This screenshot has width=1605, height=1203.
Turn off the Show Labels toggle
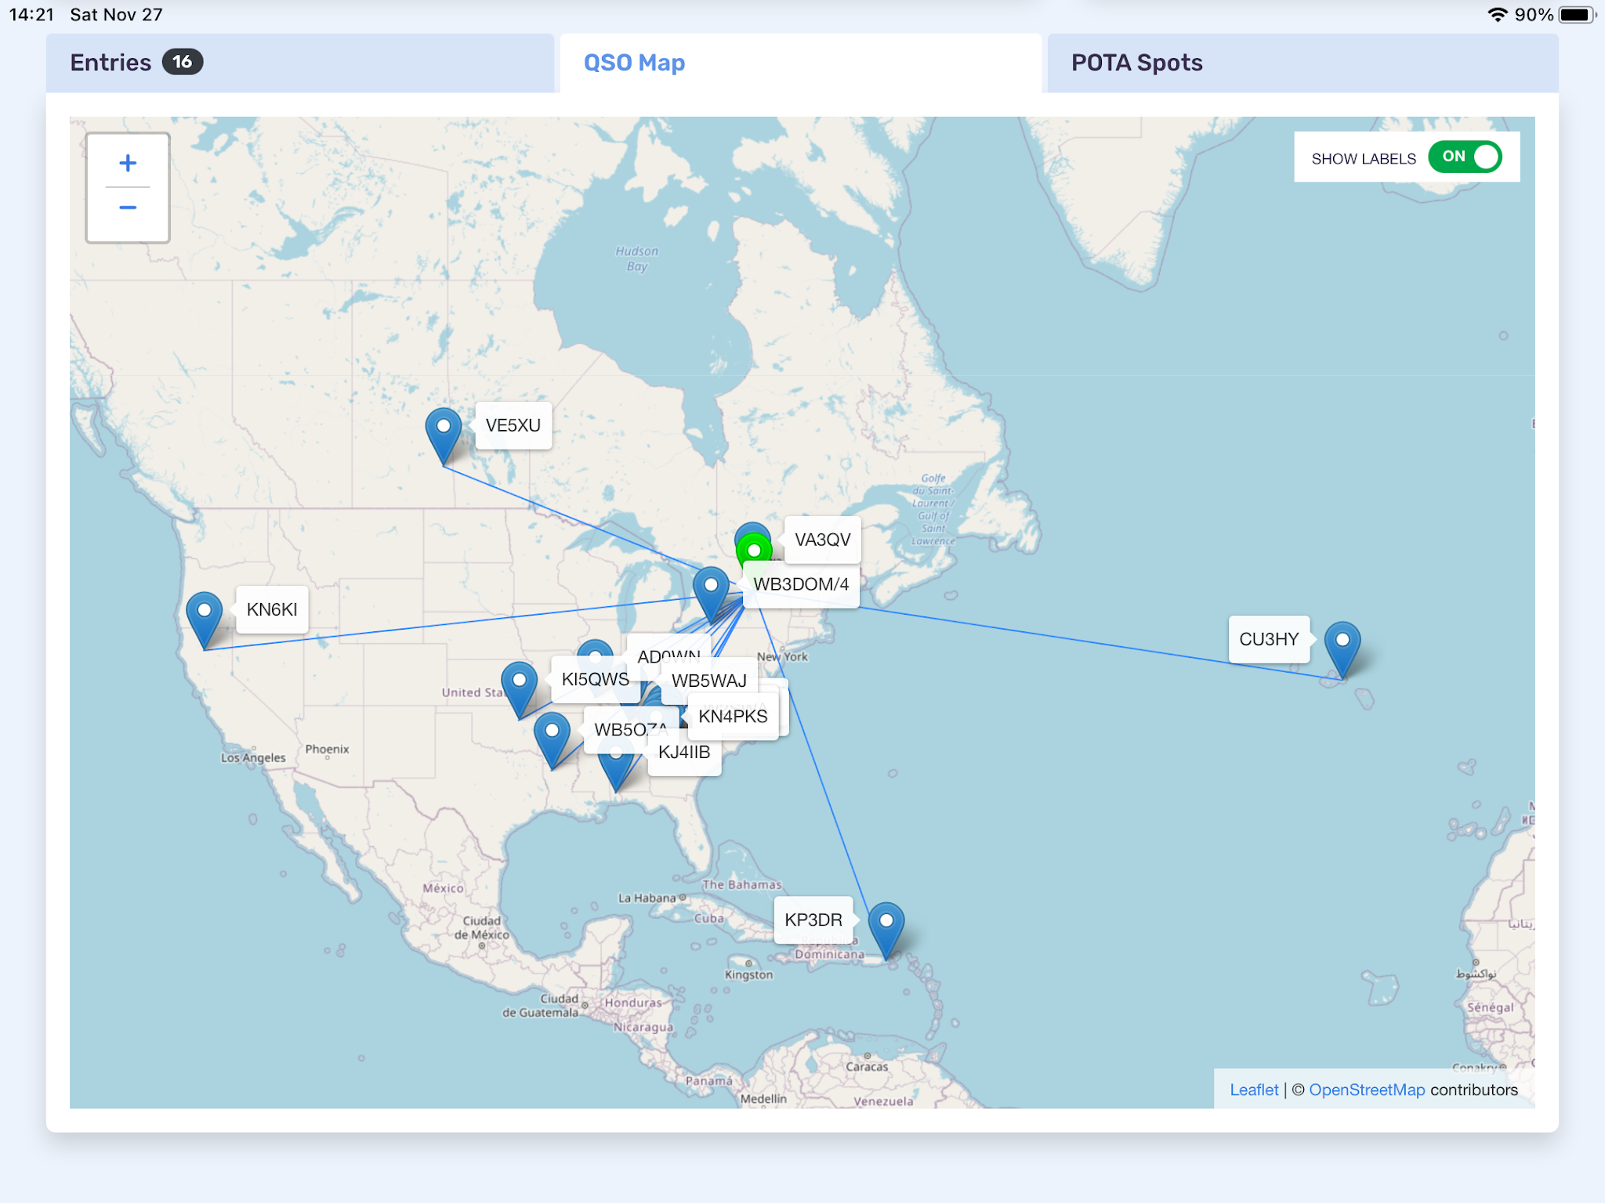pyautogui.click(x=1464, y=157)
